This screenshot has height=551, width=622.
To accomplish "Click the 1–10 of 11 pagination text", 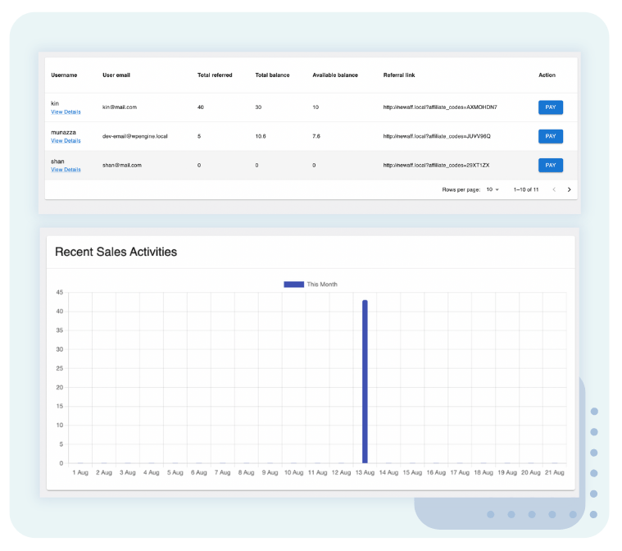I will pos(526,189).
